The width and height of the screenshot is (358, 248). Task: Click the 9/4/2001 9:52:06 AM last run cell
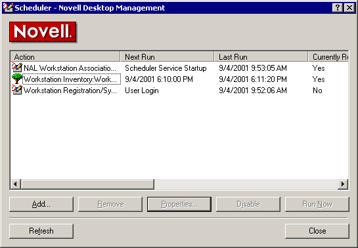pos(253,91)
